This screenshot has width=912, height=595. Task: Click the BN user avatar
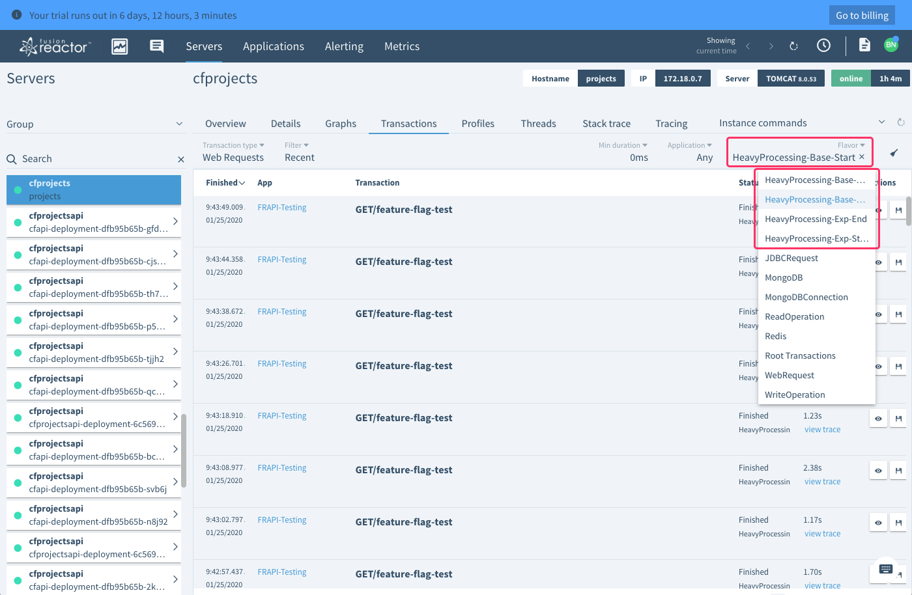(891, 45)
